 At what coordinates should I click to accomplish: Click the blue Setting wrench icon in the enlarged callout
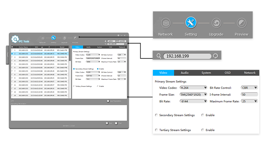coord(191,23)
